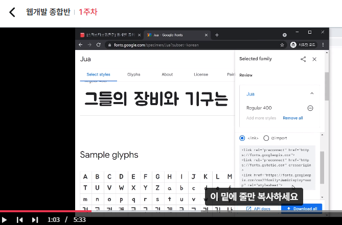Reload the Google Fonts page

[99, 45]
